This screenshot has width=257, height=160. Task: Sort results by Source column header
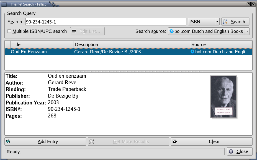pyautogui.click(x=221, y=44)
